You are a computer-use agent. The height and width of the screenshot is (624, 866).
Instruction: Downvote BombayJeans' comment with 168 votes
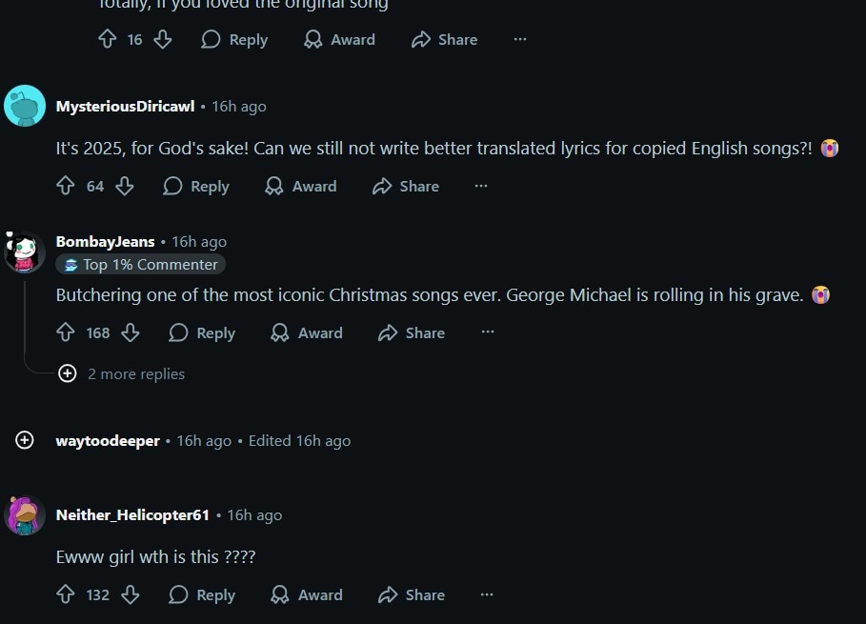point(131,332)
